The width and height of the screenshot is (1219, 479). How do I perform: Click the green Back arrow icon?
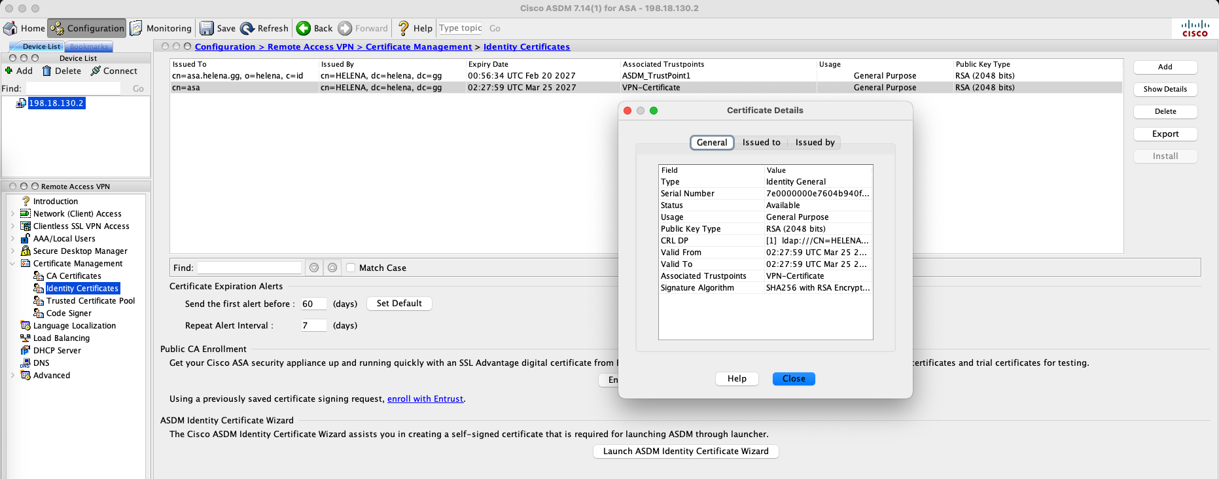point(304,28)
